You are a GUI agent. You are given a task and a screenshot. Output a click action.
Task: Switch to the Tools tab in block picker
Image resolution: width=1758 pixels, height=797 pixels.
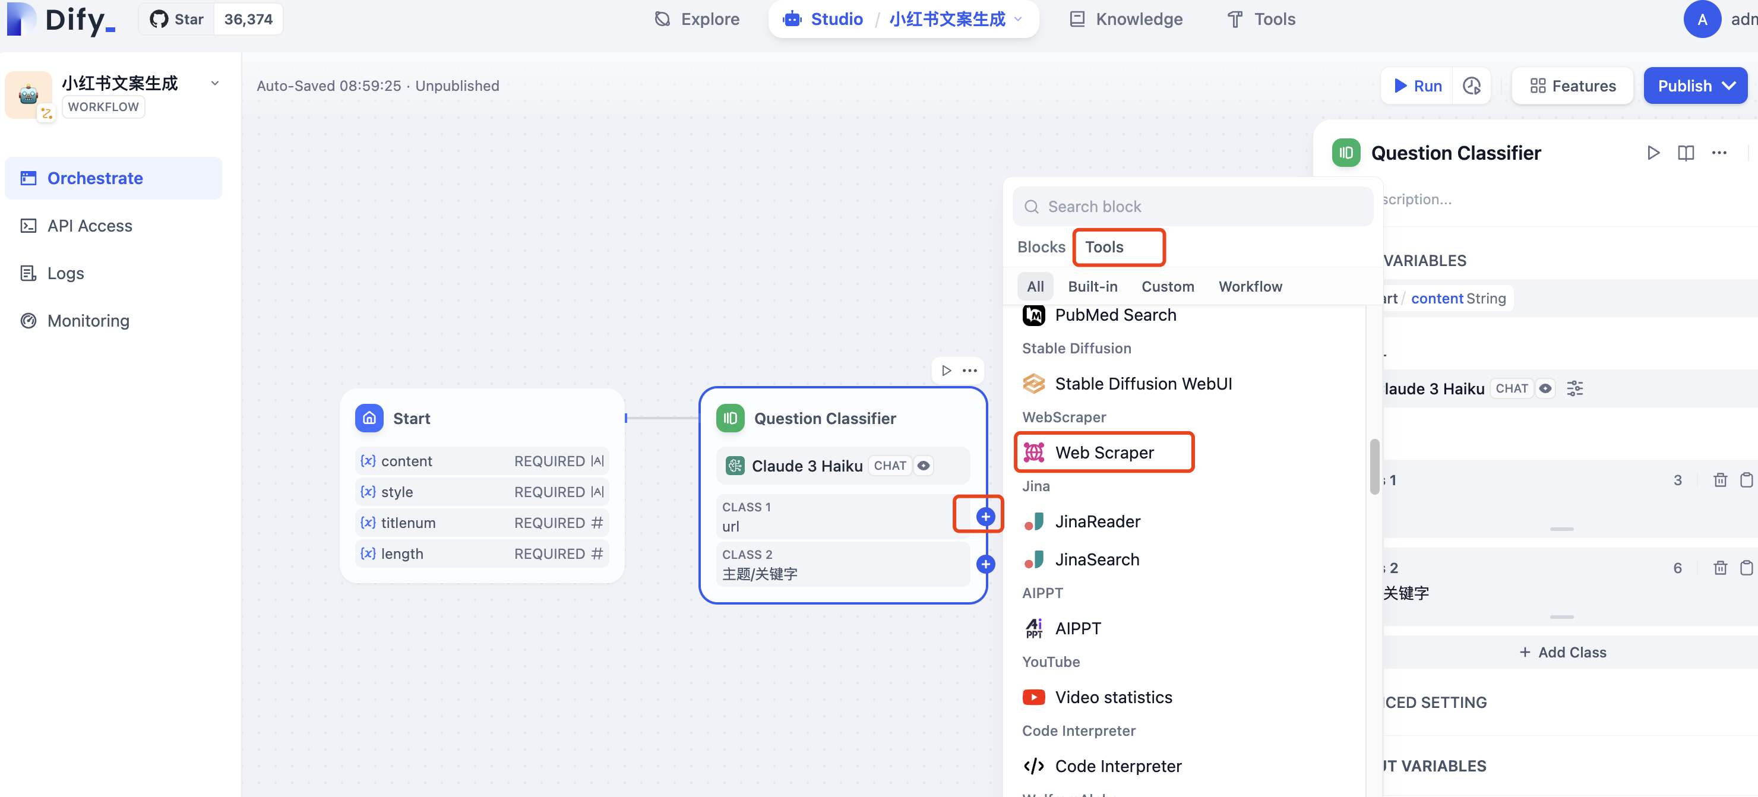coord(1104,247)
